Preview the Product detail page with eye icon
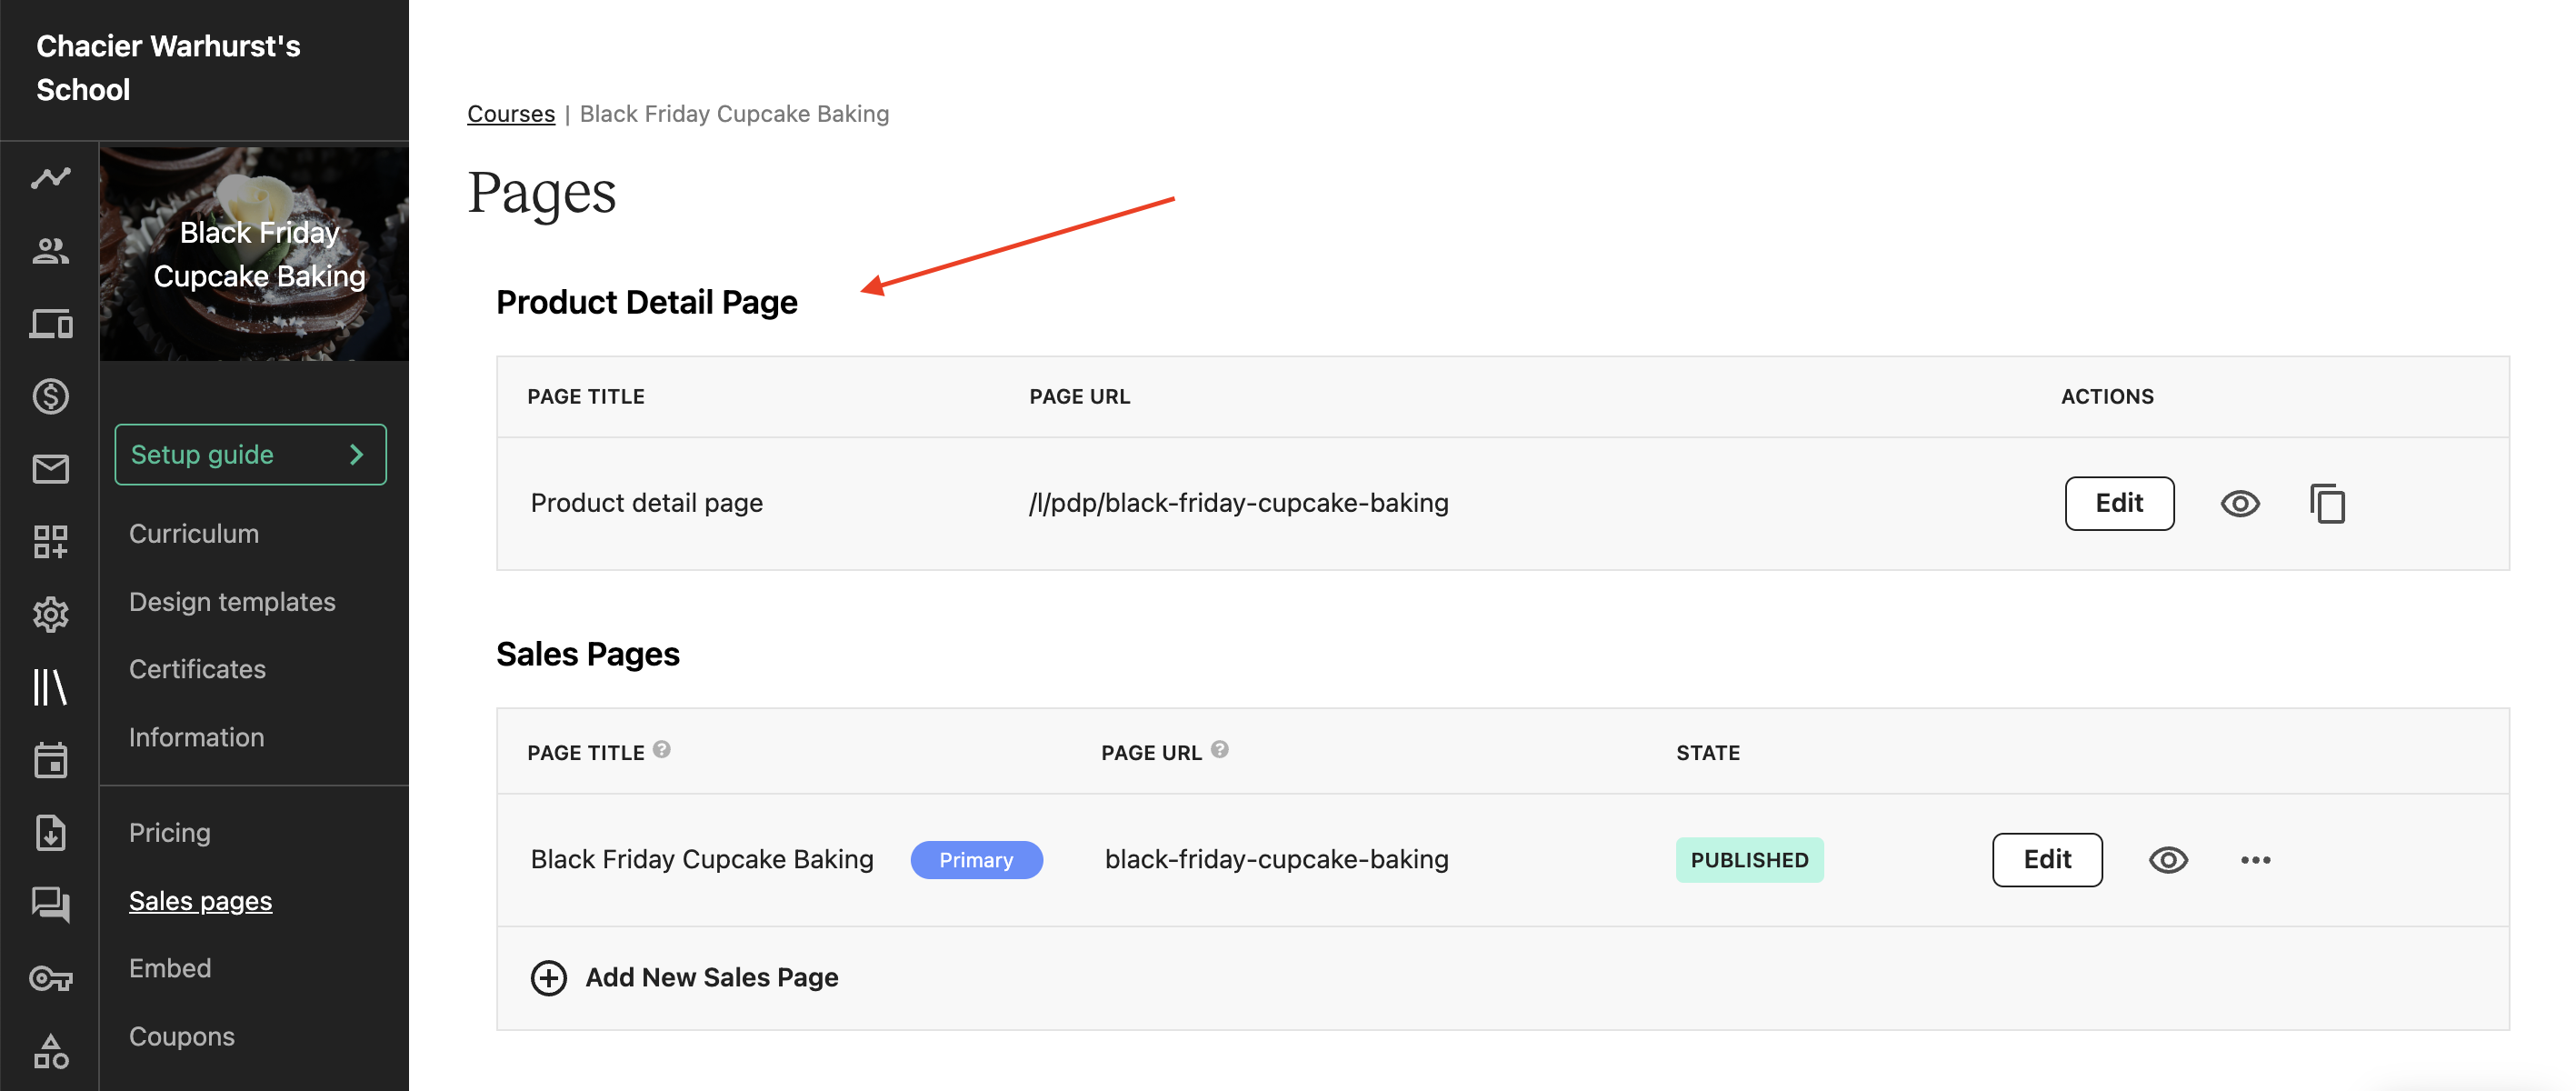 (x=2240, y=503)
